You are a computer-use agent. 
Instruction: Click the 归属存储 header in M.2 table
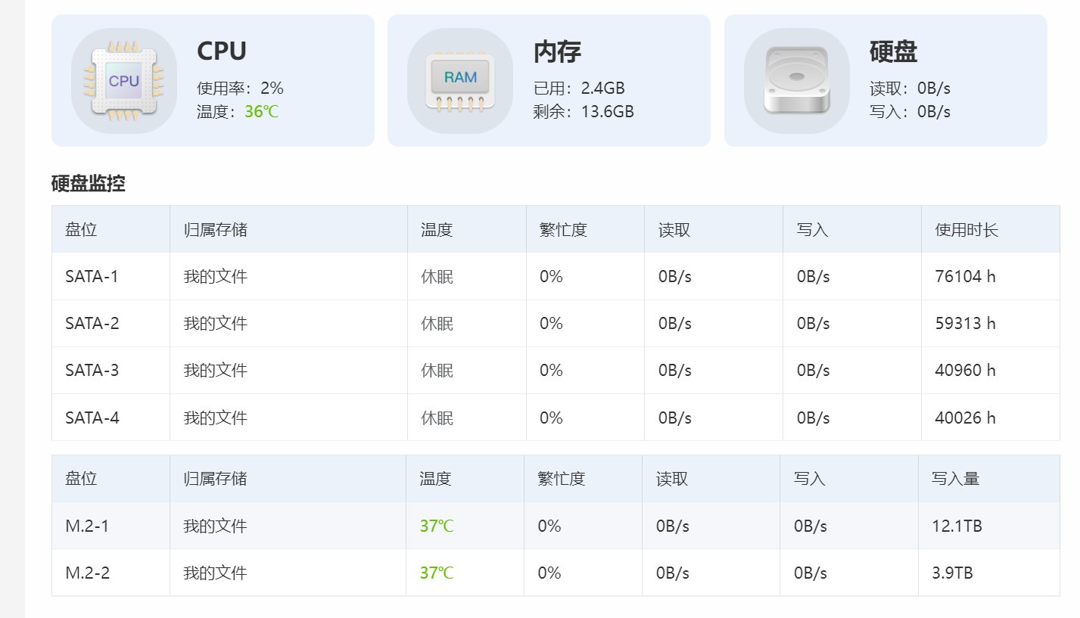[x=215, y=478]
